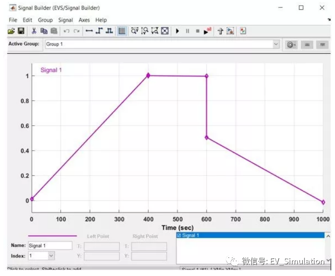The image size is (335, 276).
Task: Select the signal end point at 1000 seconds
Action: (323, 202)
